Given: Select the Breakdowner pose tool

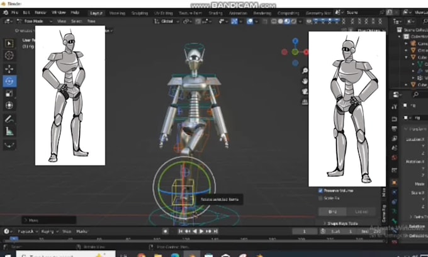Looking at the screenshot, I should (9, 145).
